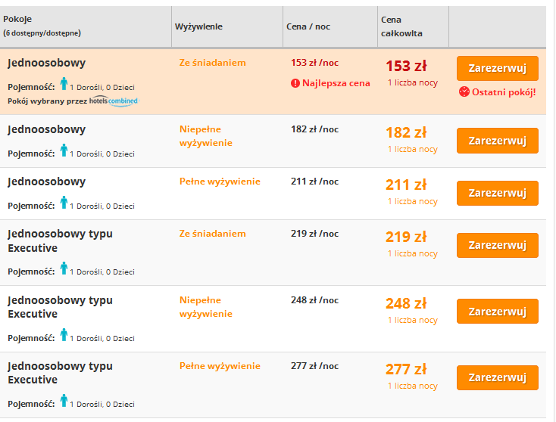The height and width of the screenshot is (422, 556).
Task: Click the HotelsCombined logo
Action: 114,101
